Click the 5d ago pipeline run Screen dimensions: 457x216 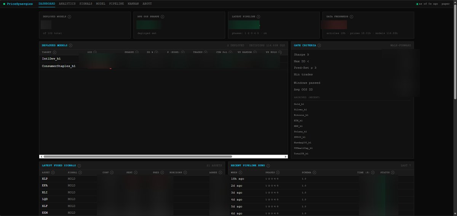(x=321, y=206)
